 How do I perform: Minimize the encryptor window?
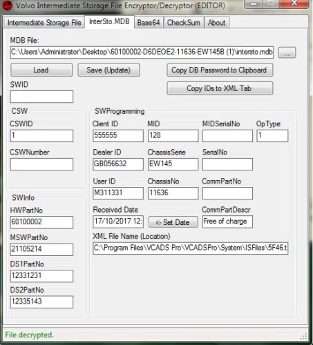[x=254, y=4]
